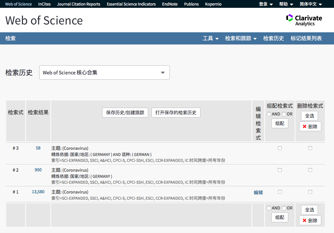The height and width of the screenshot is (233, 334).
Task: Expand the 检索和跟踪 menu
Action: pyautogui.click(x=241, y=38)
